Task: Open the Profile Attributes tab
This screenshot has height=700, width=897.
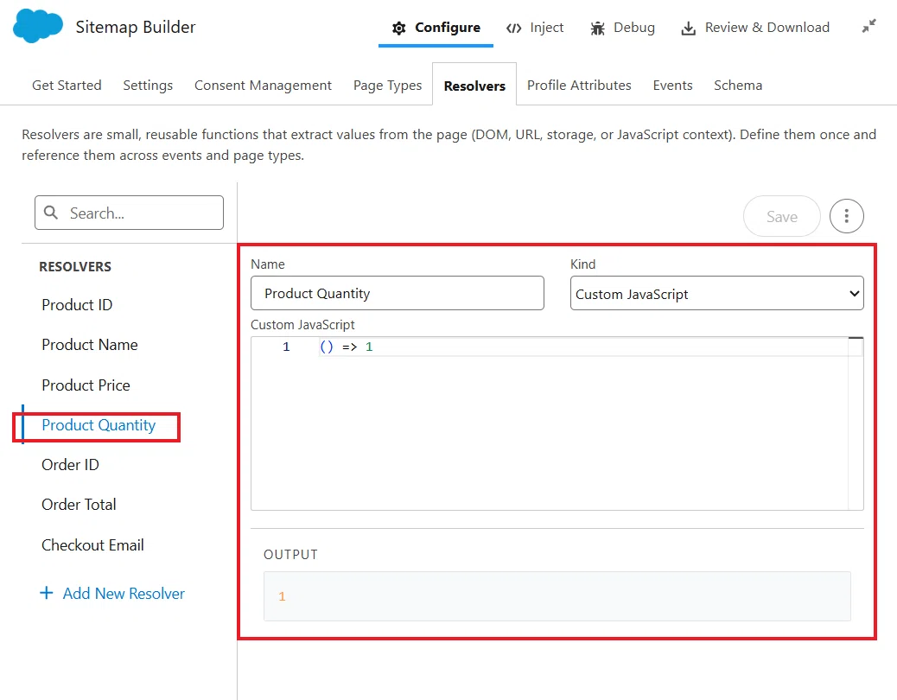Action: [579, 86]
